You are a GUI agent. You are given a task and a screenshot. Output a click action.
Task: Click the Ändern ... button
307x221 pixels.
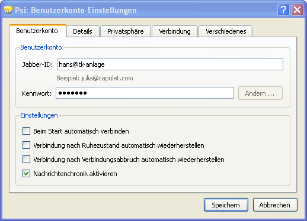click(260, 93)
